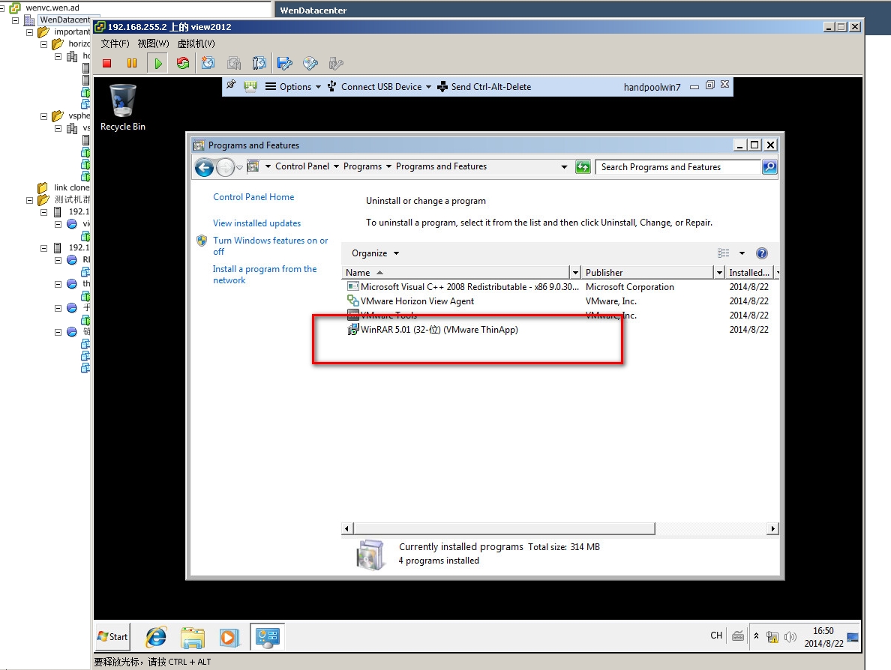Click the scrollbar right arrow
This screenshot has height=670, width=891.
coord(772,528)
